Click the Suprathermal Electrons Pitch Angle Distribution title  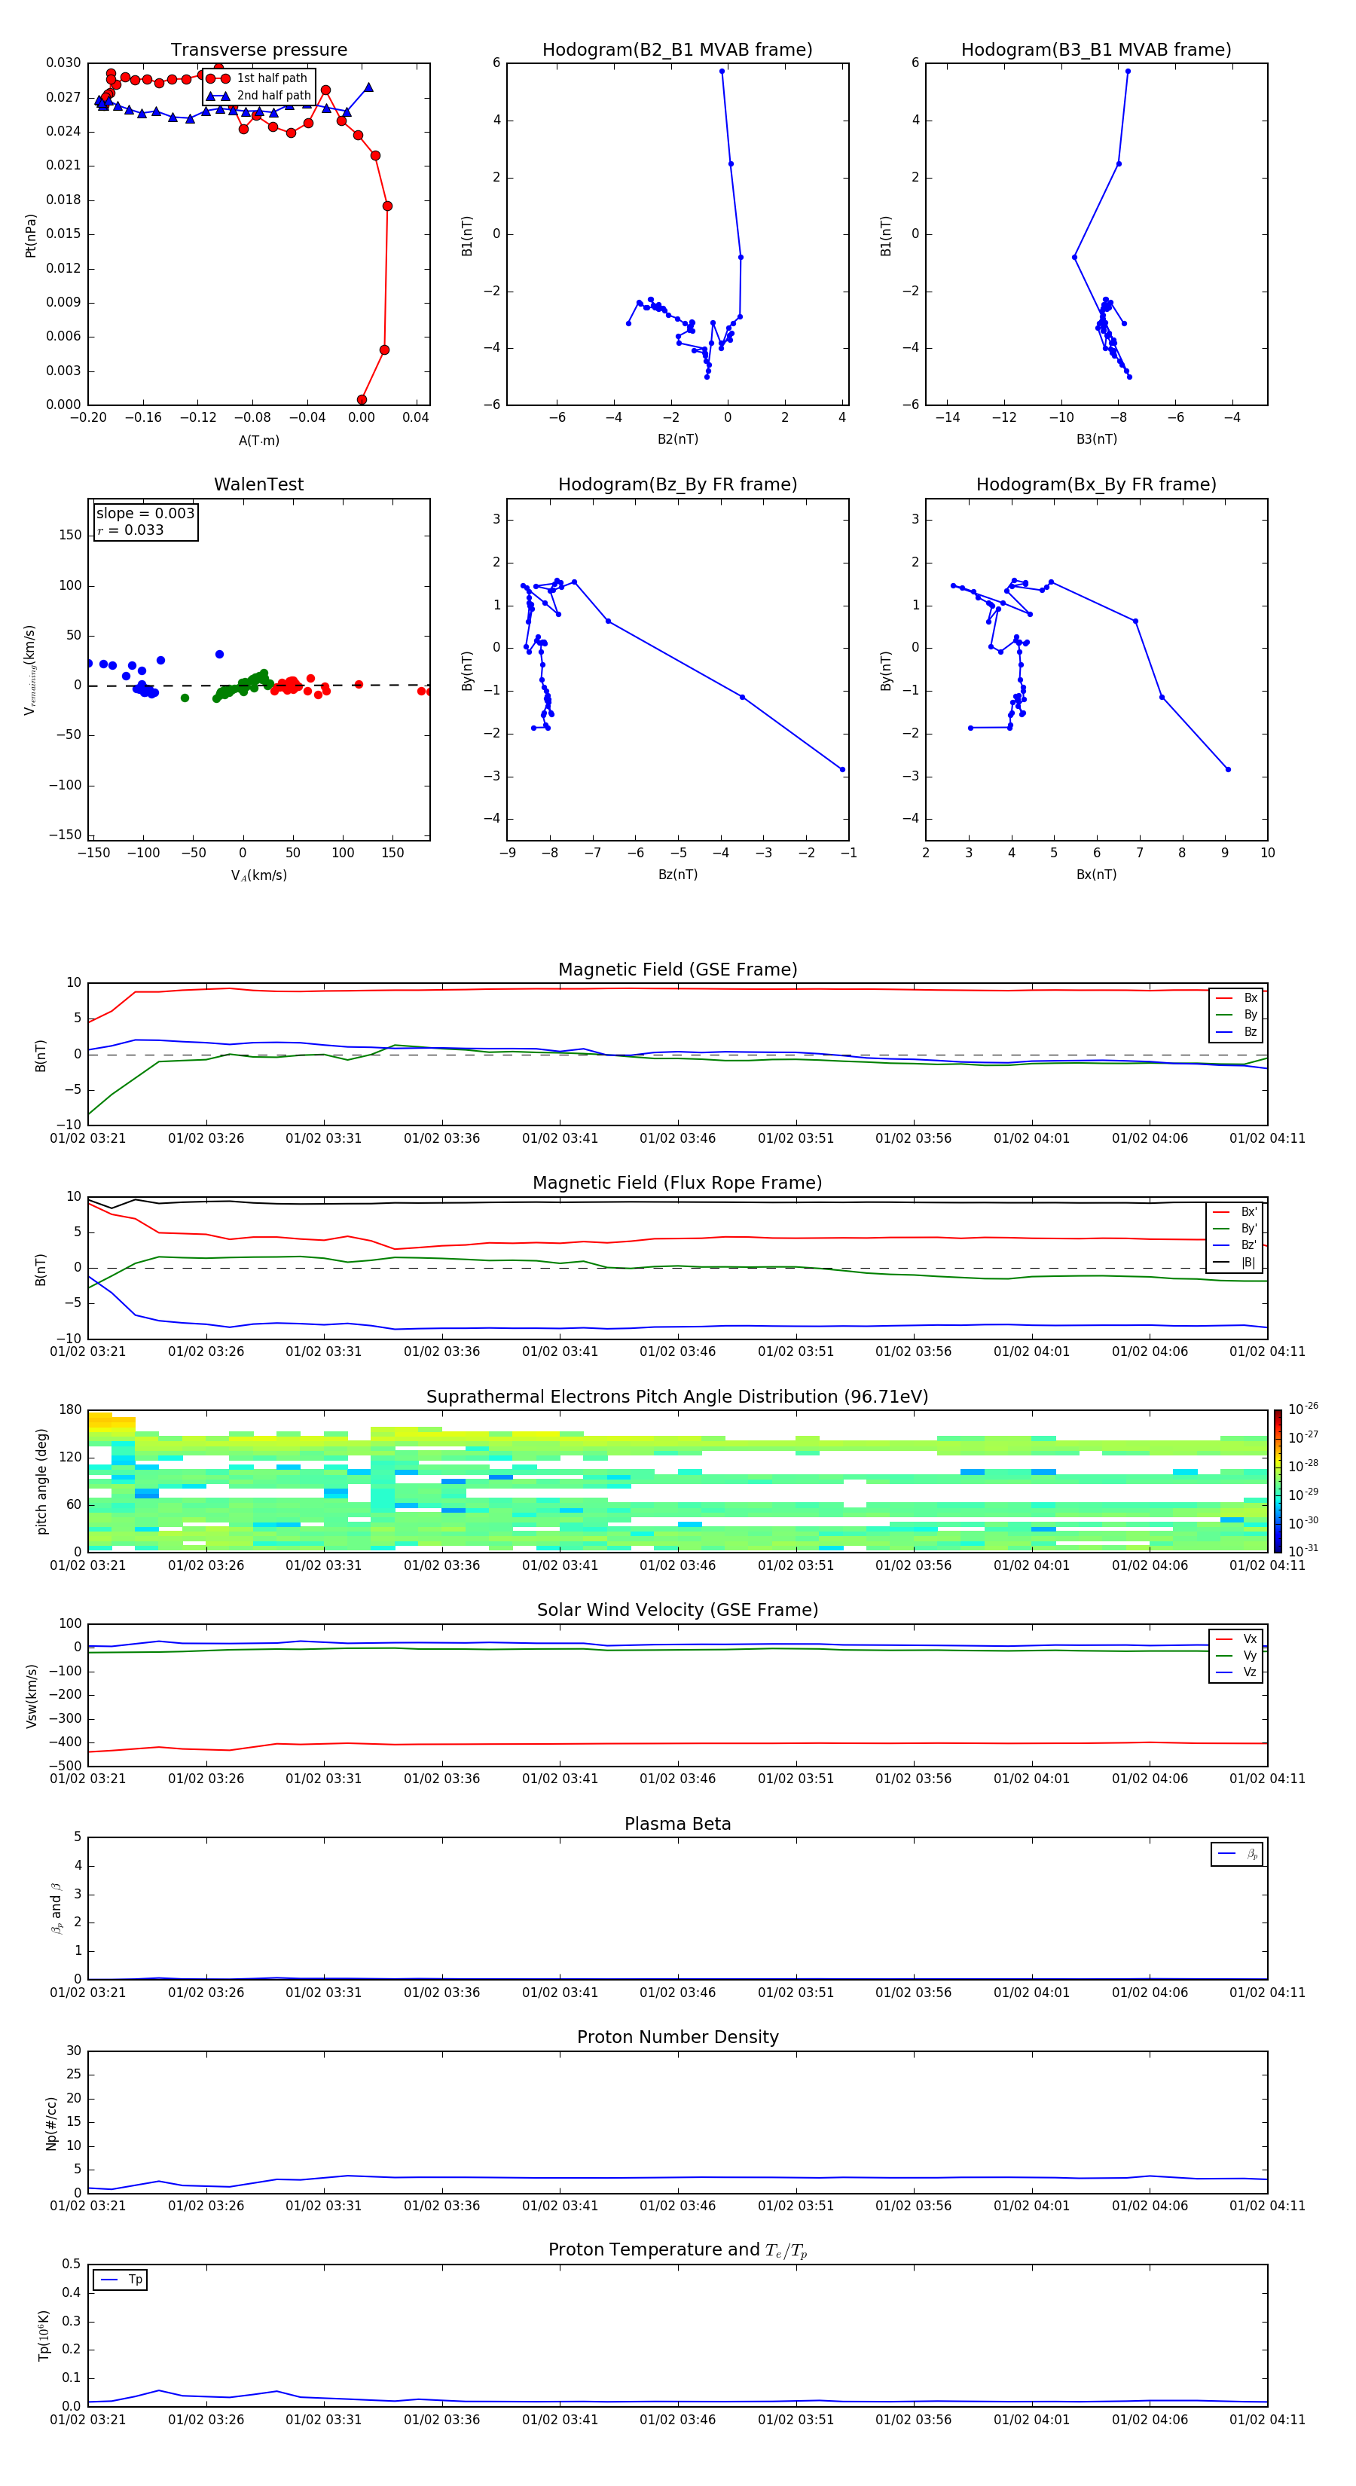(677, 1397)
